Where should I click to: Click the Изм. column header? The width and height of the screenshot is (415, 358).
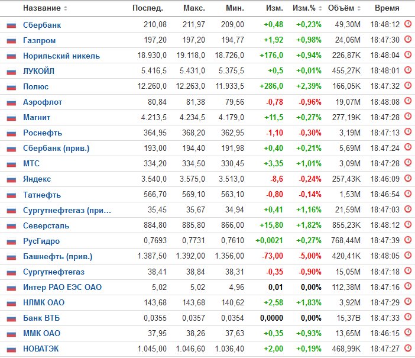click(274, 8)
